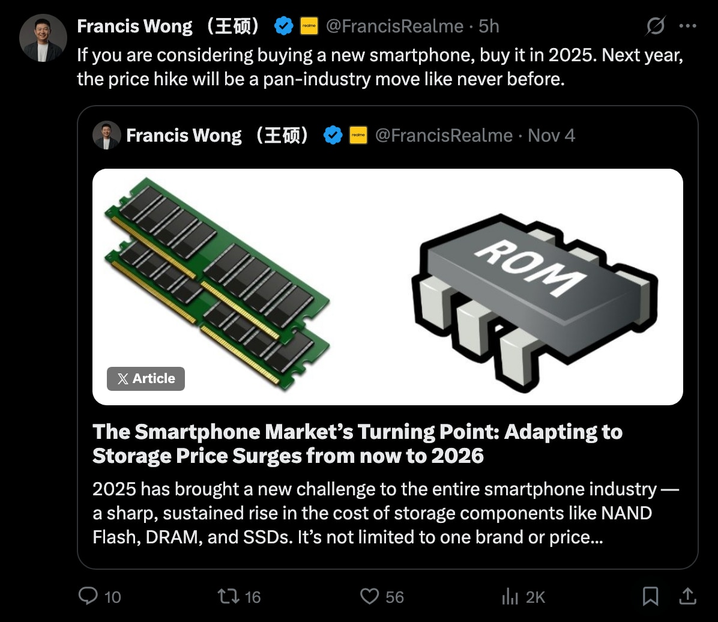Image resolution: width=718 pixels, height=622 pixels.
Task: Open the reply composer via the reply icon
Action: [x=89, y=596]
